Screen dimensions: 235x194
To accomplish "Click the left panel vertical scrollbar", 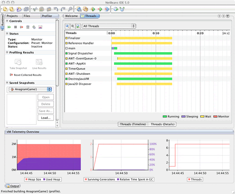I will (57, 53).
